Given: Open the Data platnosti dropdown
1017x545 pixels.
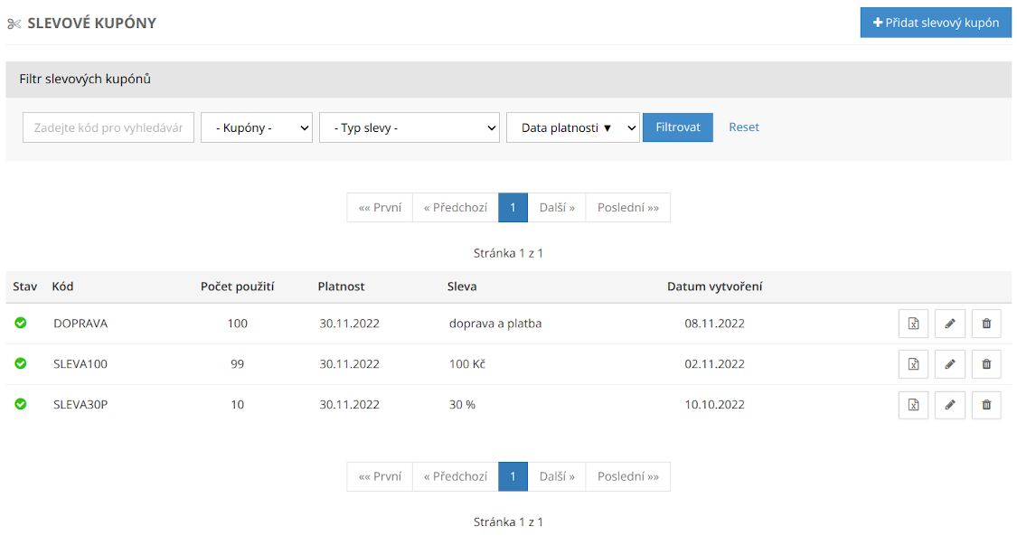Looking at the screenshot, I should pos(572,127).
